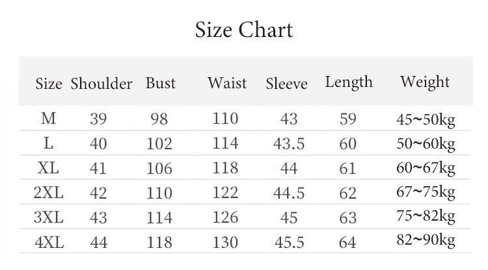Viewport: 488px width, 270px height.
Task: Click the Bust column header
Action: (161, 83)
